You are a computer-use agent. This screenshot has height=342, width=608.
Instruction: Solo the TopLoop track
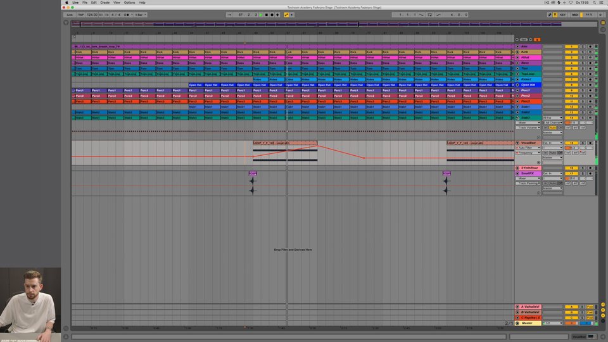(x=583, y=73)
